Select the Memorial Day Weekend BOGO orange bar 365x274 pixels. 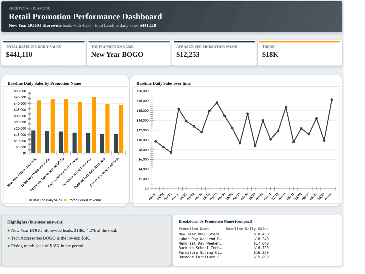pyautogui.click(x=66, y=126)
